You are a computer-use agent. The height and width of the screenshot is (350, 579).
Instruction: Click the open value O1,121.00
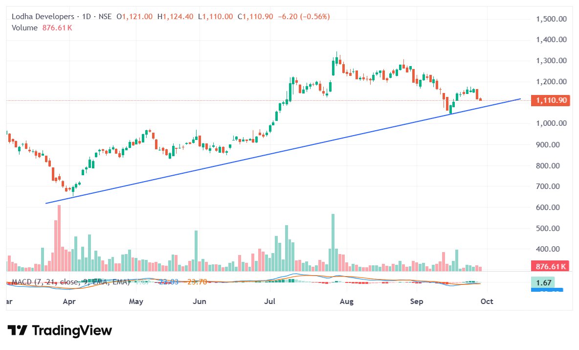pyautogui.click(x=134, y=17)
